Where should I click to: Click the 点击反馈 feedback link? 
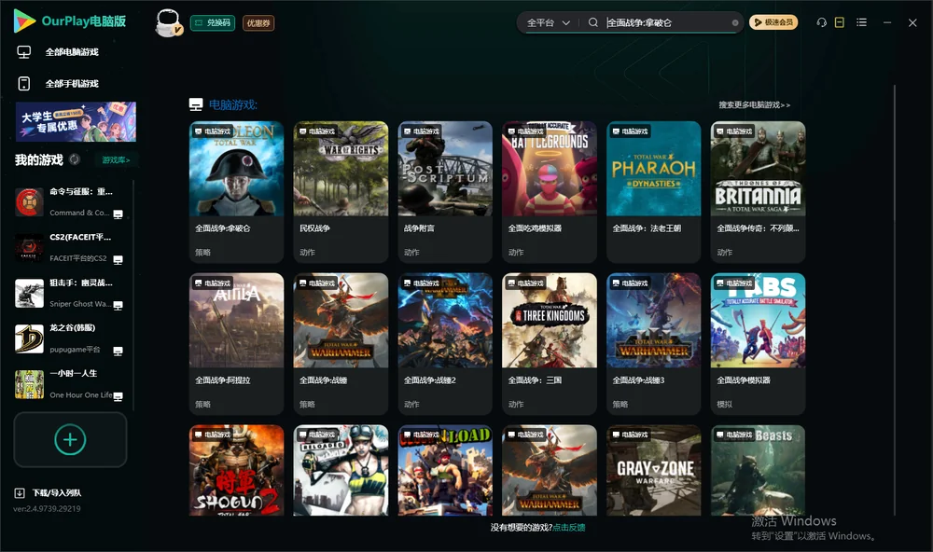[x=569, y=528]
